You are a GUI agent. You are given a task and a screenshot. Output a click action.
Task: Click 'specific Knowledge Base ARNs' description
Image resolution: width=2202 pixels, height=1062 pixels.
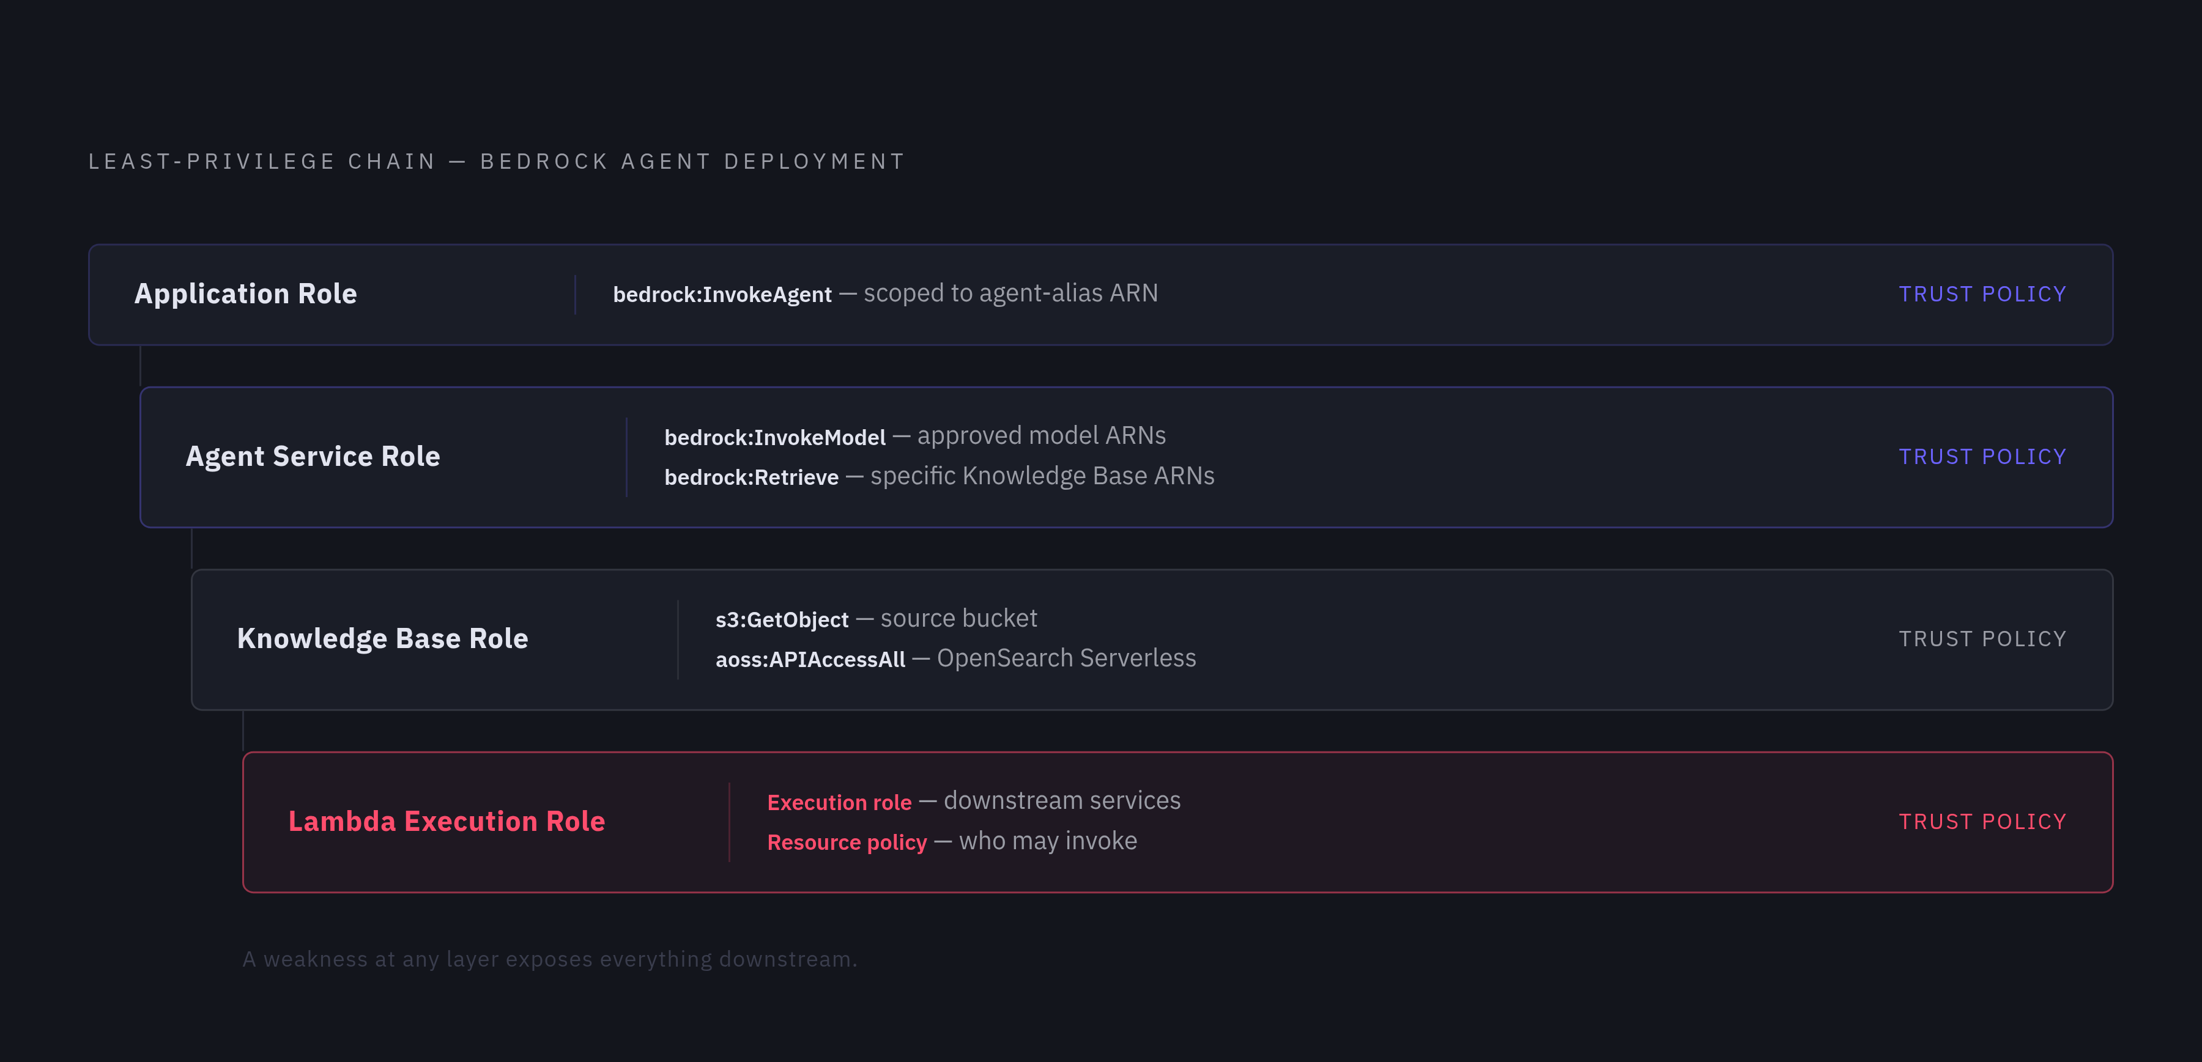pyautogui.click(x=1042, y=476)
